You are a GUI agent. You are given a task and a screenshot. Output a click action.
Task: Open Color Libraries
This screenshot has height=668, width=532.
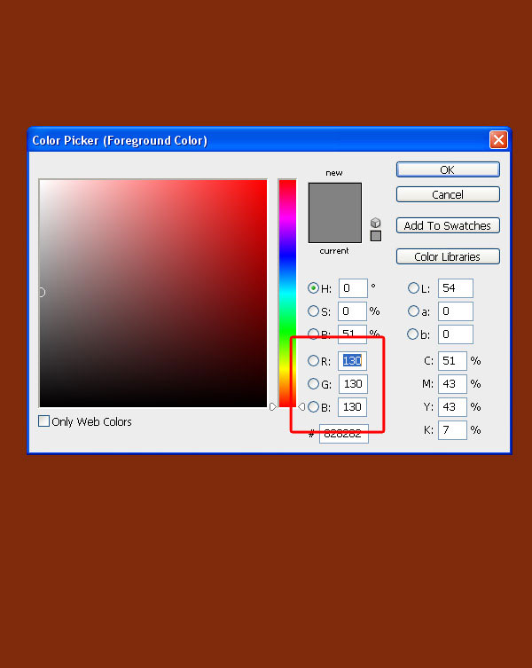(448, 256)
